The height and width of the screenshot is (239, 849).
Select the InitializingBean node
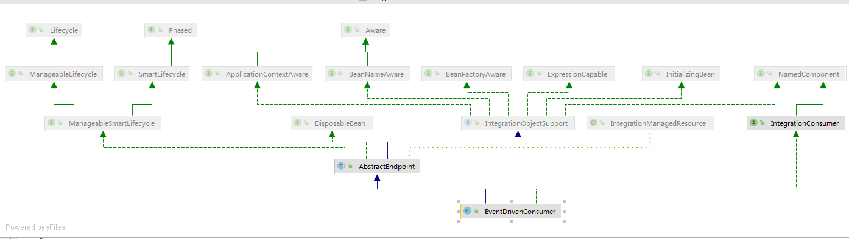coord(682,74)
